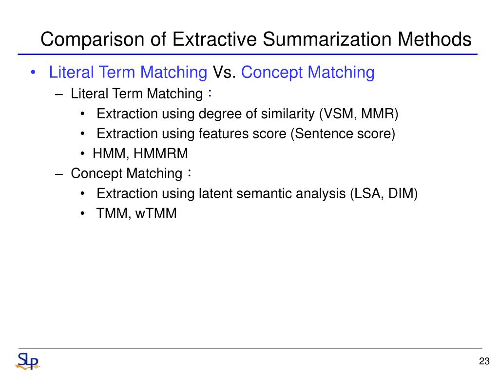
Task: Click the blue Concept Matching heading
Action: [x=308, y=72]
